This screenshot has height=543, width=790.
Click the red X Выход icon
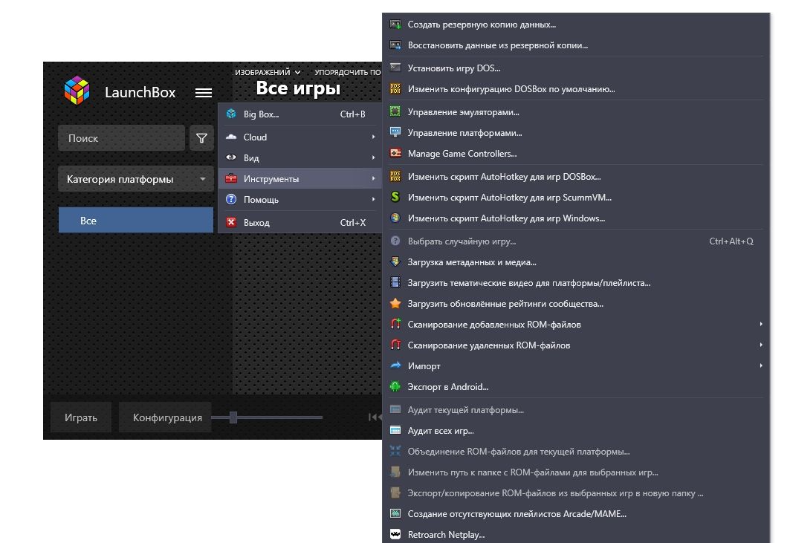pos(231,222)
